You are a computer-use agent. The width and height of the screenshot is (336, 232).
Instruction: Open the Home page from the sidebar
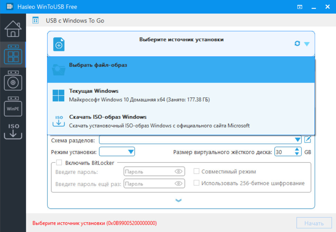pyautogui.click(x=13, y=29)
